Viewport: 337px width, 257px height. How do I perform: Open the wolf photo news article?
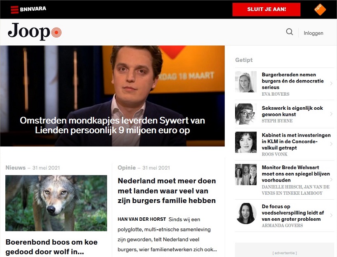coord(56,203)
